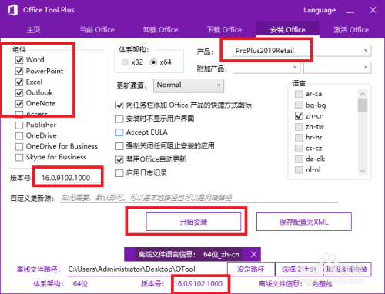Click the 设定路径 button

pyautogui.click(x=251, y=269)
